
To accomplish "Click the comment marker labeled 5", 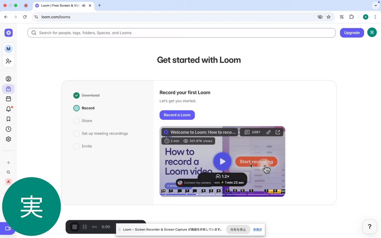I will pos(251,191).
